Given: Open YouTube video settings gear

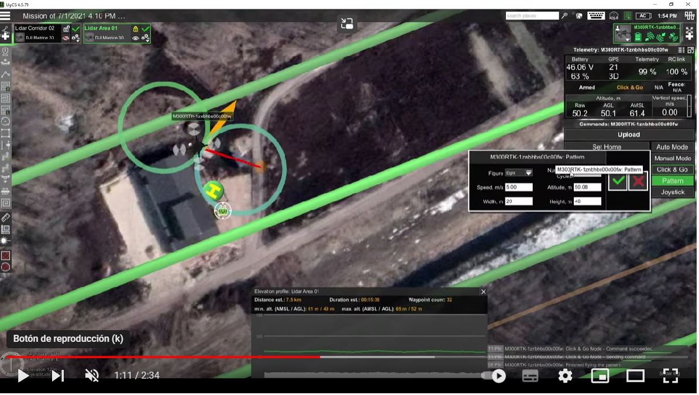Looking at the screenshot, I should pos(565,376).
